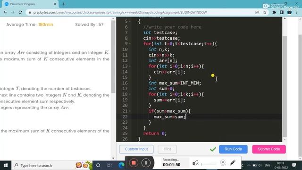
Task: Switch input language via ENG indicator
Action: [x=267, y=165]
